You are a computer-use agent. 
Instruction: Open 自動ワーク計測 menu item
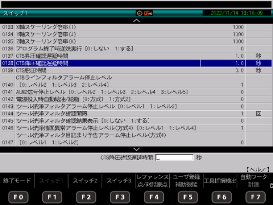(x=254, y=181)
